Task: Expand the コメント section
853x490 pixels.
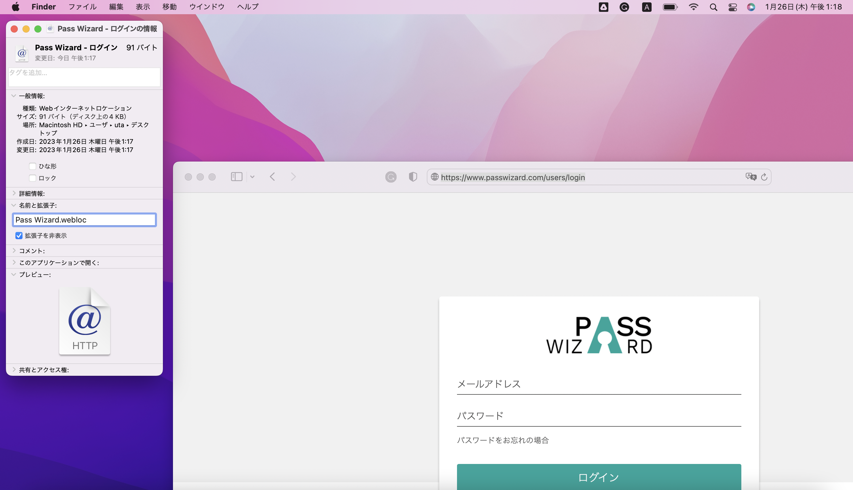Action: (x=14, y=251)
